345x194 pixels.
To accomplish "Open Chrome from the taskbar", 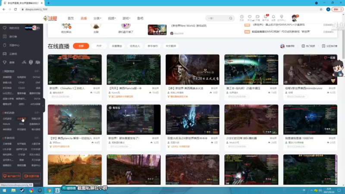I will tap(49, 191).
